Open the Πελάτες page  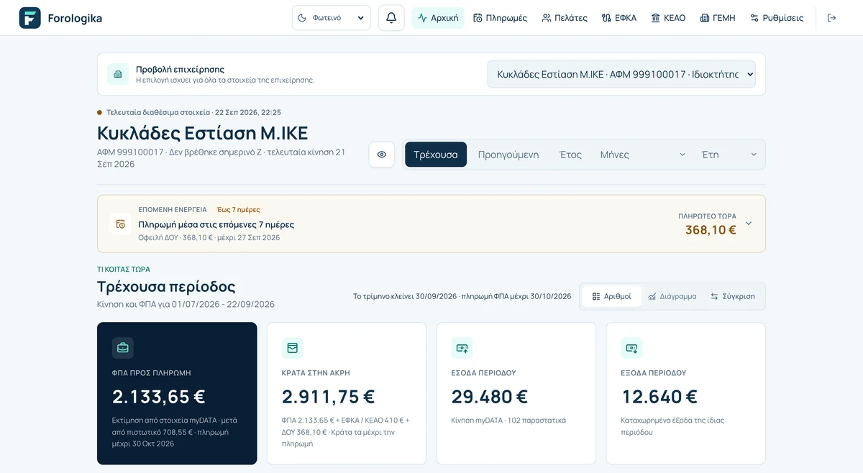[565, 18]
